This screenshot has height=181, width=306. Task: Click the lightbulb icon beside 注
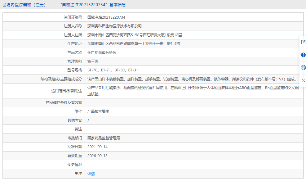(x=76, y=173)
